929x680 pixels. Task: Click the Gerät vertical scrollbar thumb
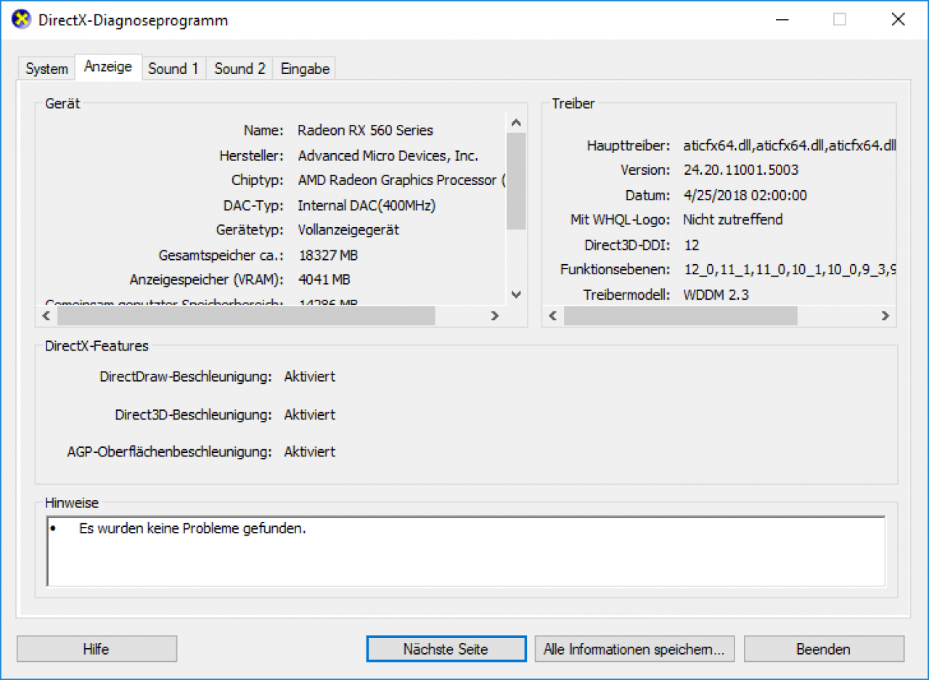516,181
